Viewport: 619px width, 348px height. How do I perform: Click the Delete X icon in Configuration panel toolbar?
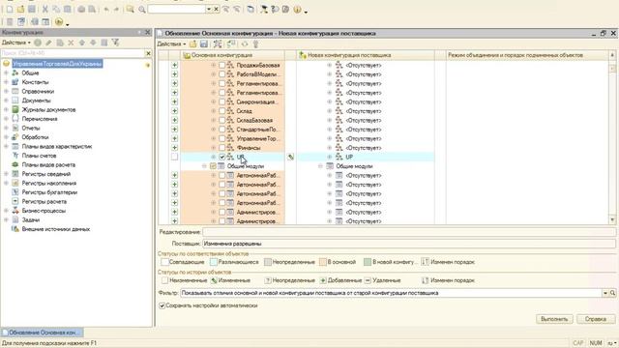pyautogui.click(x=71, y=43)
